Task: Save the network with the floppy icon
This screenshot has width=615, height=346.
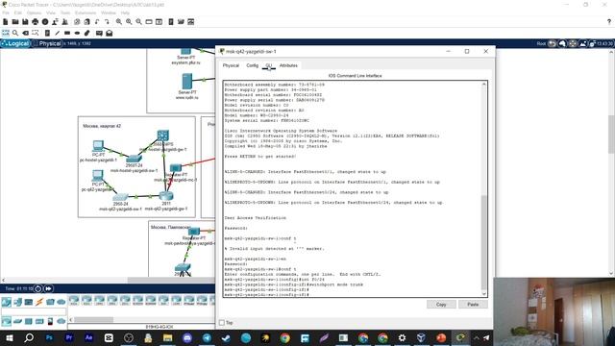Action: click(25, 22)
